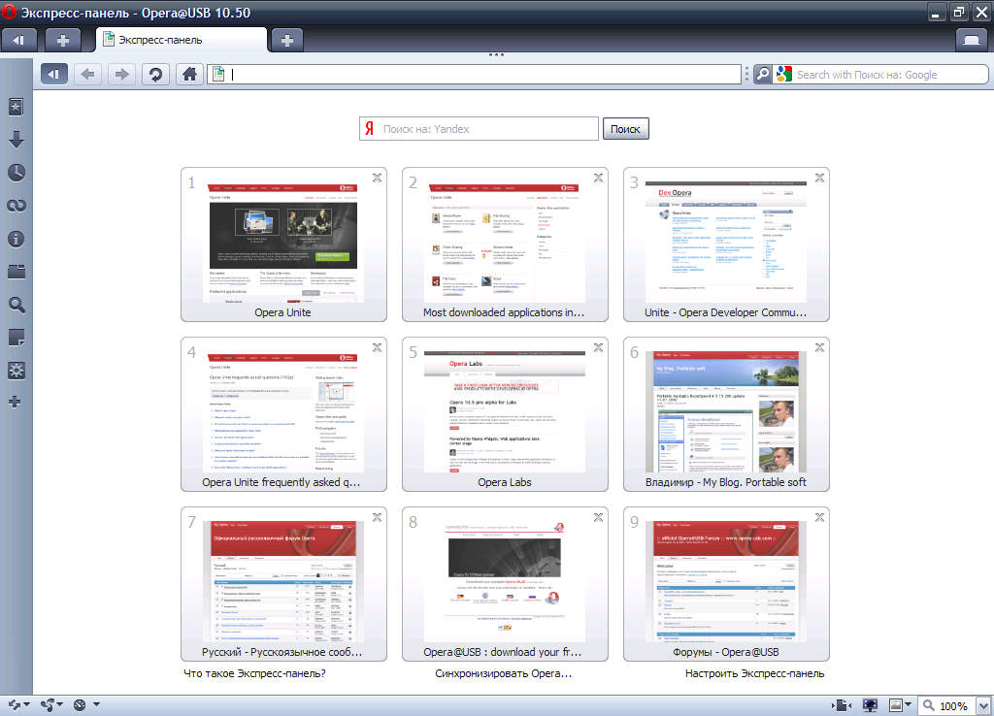This screenshot has width=994, height=716.
Task: Open a new tab with plus button
Action: pos(286,40)
